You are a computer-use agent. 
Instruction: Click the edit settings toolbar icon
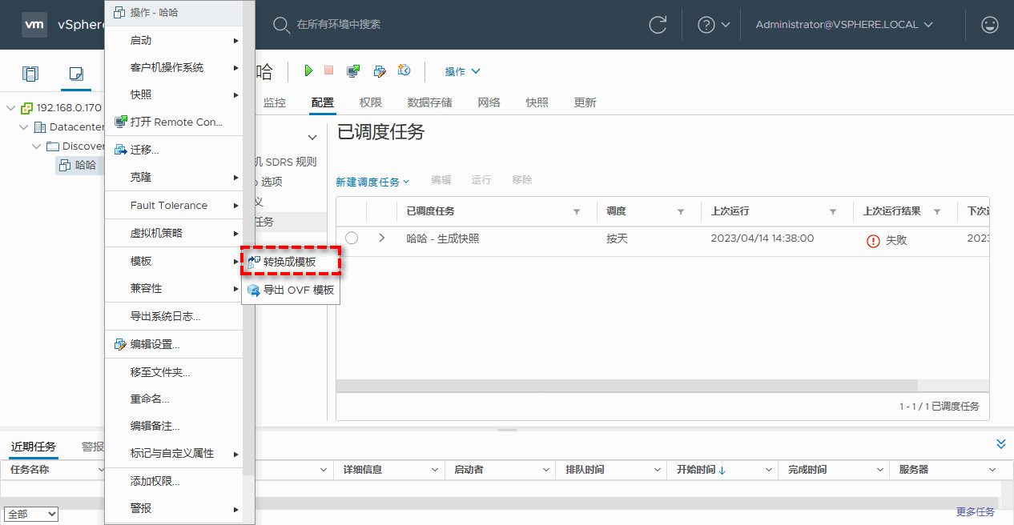coord(380,71)
